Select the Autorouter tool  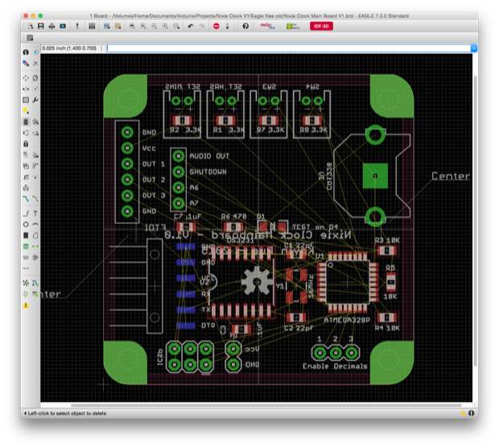[35, 283]
